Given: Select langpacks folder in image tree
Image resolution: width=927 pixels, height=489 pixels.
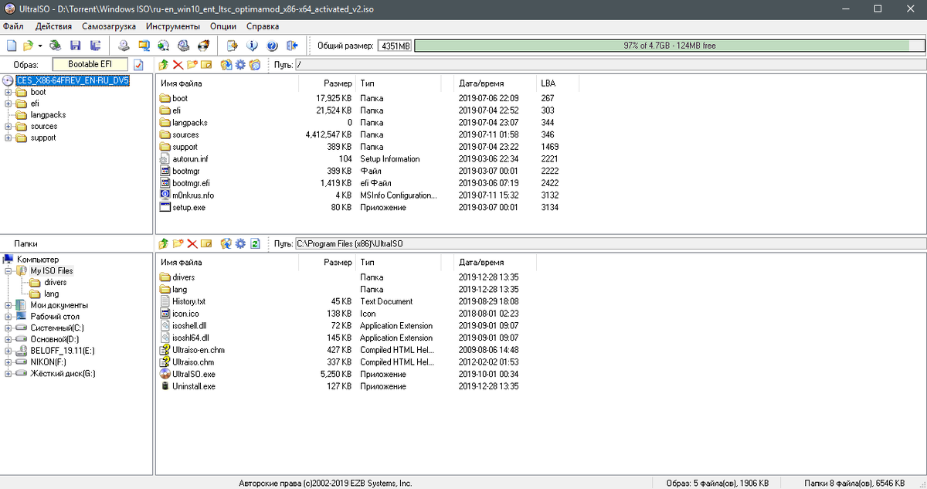Looking at the screenshot, I should pyautogui.click(x=49, y=115).
